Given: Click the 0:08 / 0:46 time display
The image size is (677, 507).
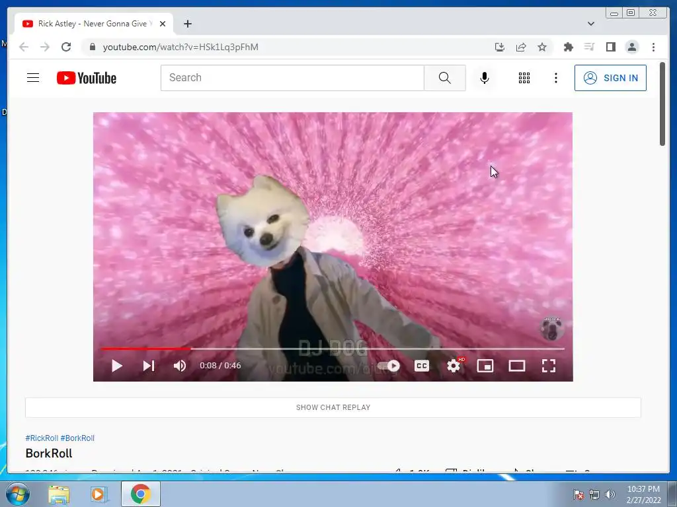Looking at the screenshot, I should tap(220, 366).
